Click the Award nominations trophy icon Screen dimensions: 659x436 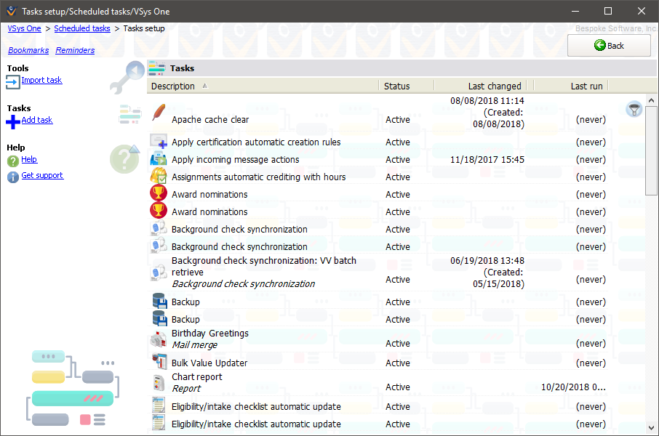pos(158,194)
